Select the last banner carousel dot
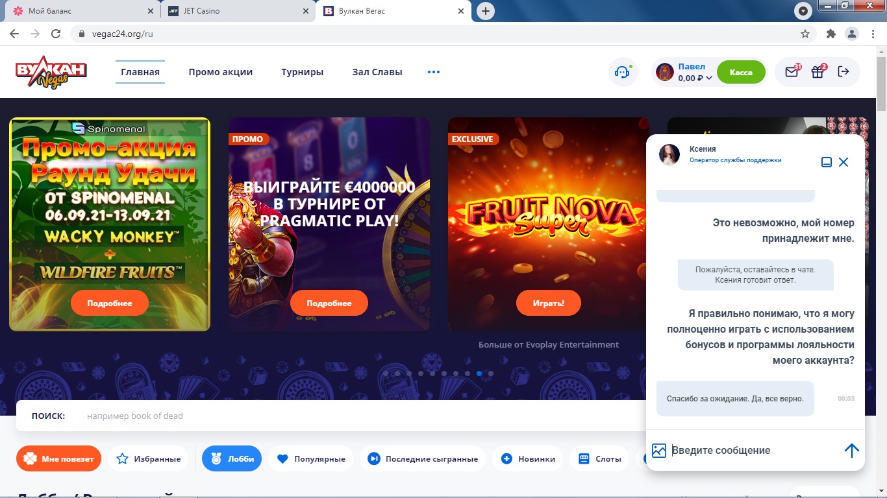The height and width of the screenshot is (498, 887). pos(491,373)
